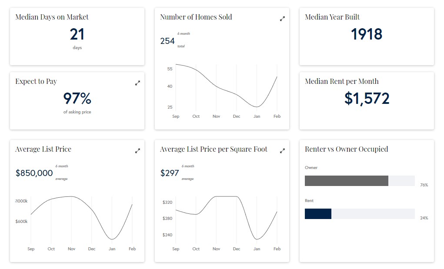
Task: Click the Median Days on Market value 21
Action: 77,34
